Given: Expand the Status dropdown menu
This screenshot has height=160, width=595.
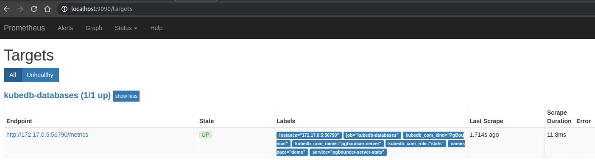Looking at the screenshot, I should 126,28.
